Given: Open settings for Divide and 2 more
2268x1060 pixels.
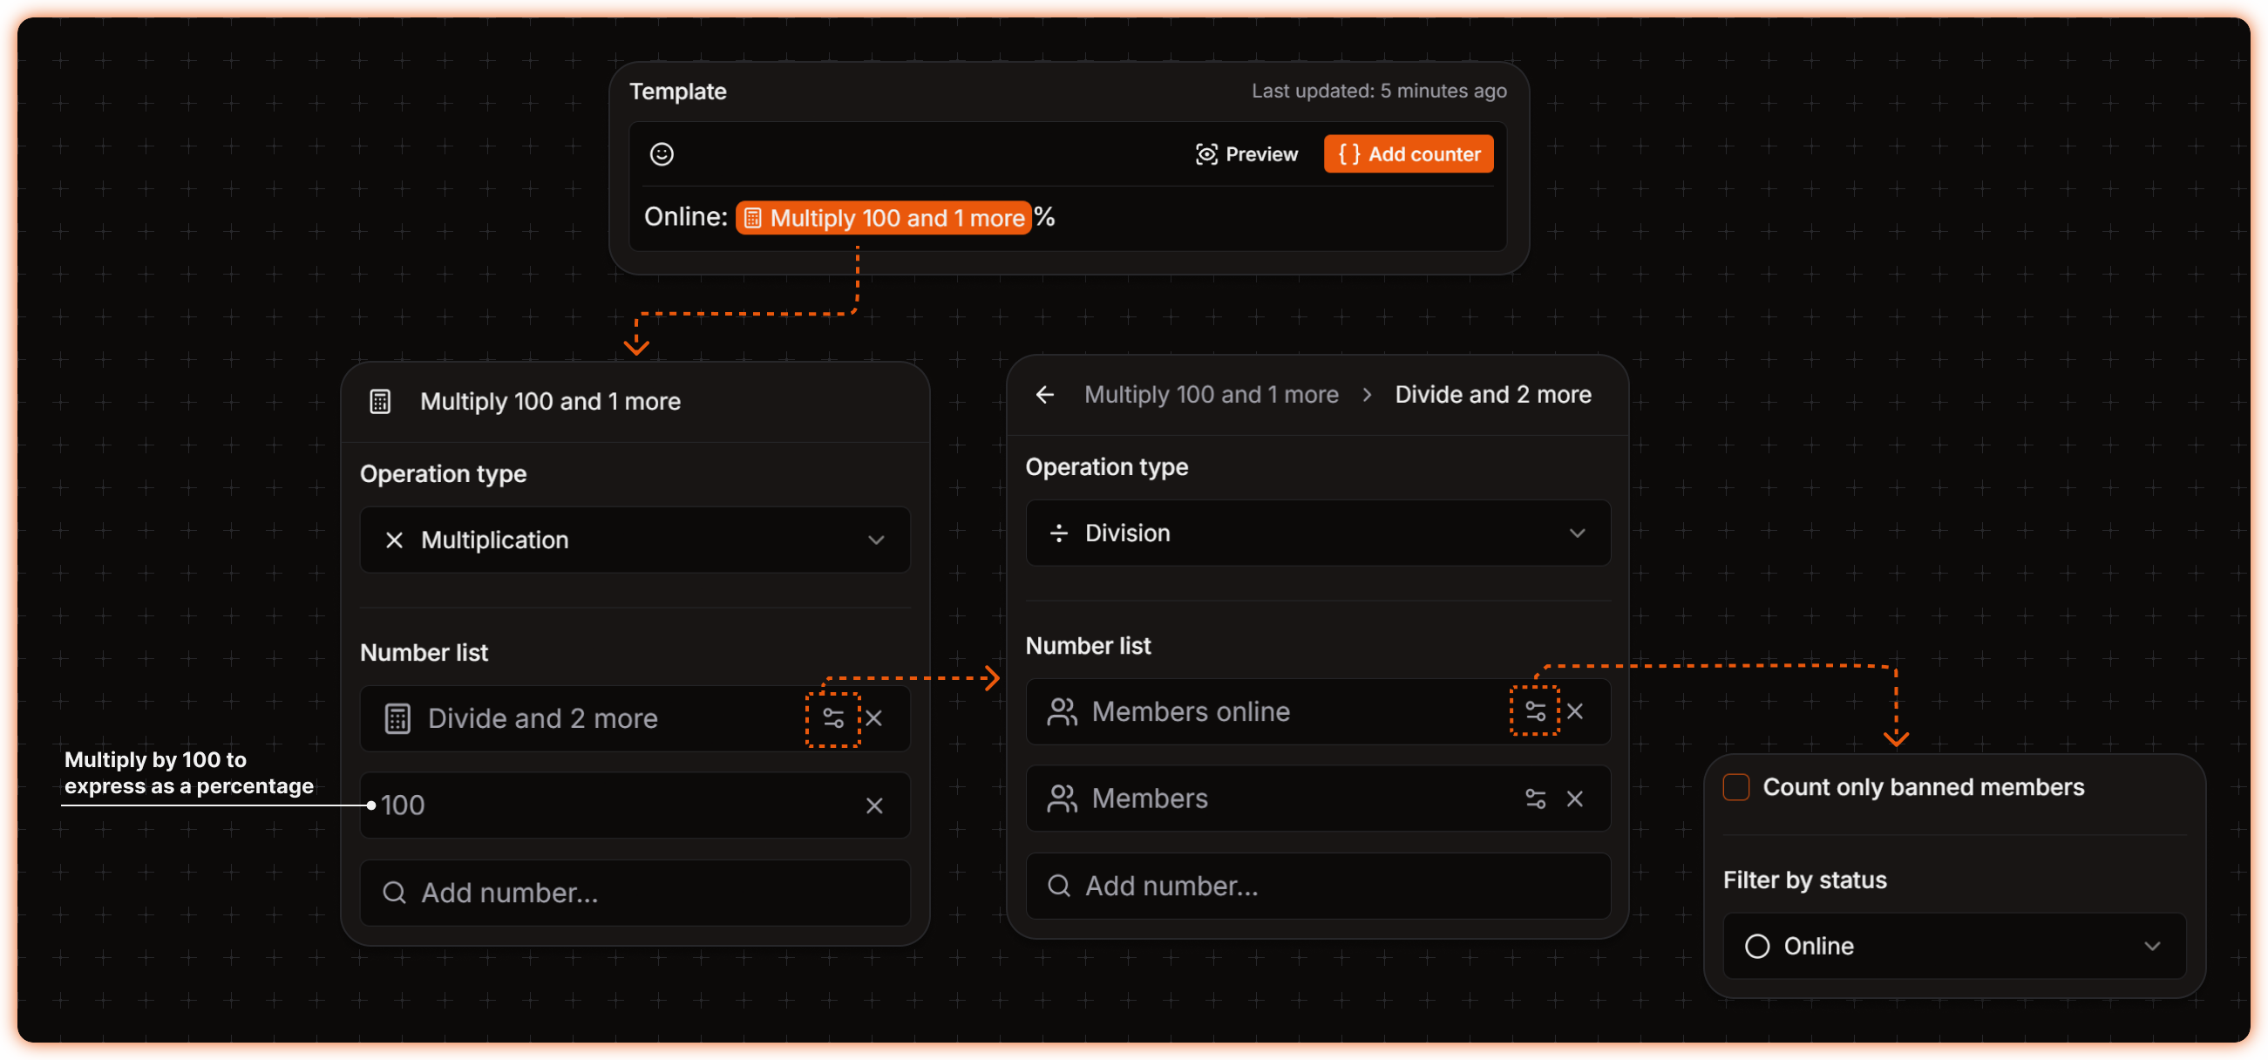Looking at the screenshot, I should 833,718.
